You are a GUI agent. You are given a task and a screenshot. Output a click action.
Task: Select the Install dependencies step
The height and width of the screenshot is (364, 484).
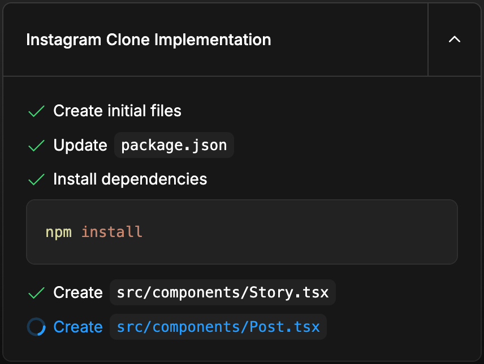130,179
